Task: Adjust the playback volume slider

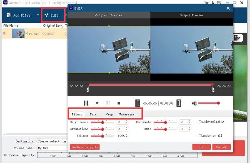Action: pos(209,103)
